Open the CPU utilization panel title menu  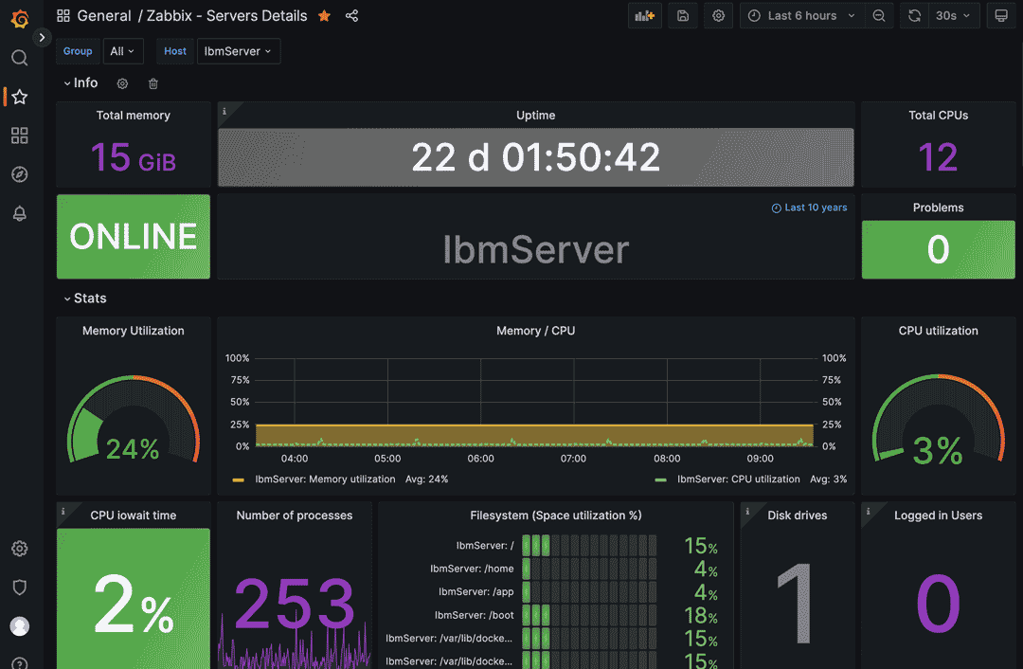(938, 331)
